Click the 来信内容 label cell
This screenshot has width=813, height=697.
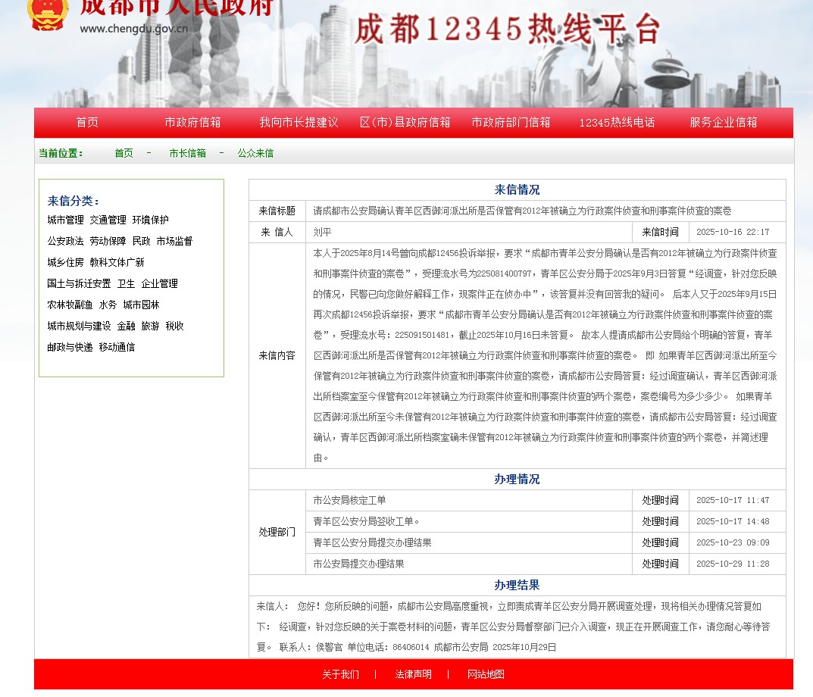coord(277,356)
